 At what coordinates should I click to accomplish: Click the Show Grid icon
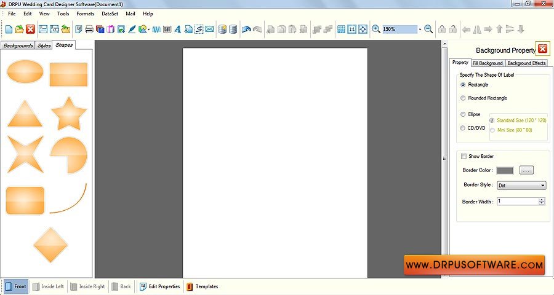coord(341,29)
